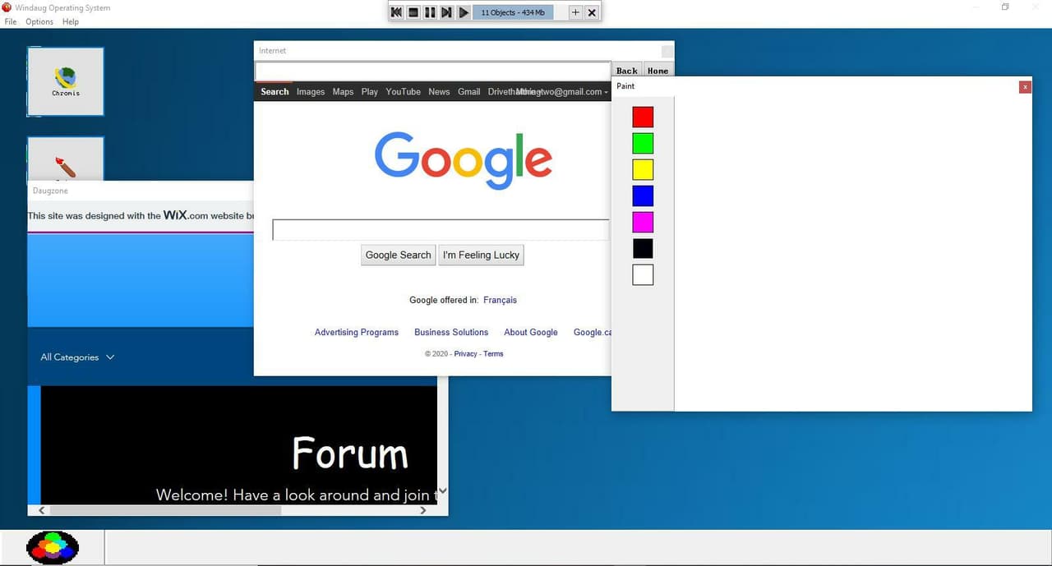1052x566 pixels.
Task: Click the Search tab in Google bar
Action: click(x=275, y=92)
